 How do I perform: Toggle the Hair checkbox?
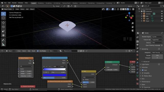[142, 70]
